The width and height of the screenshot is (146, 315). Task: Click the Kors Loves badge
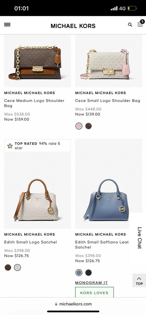click(94, 292)
